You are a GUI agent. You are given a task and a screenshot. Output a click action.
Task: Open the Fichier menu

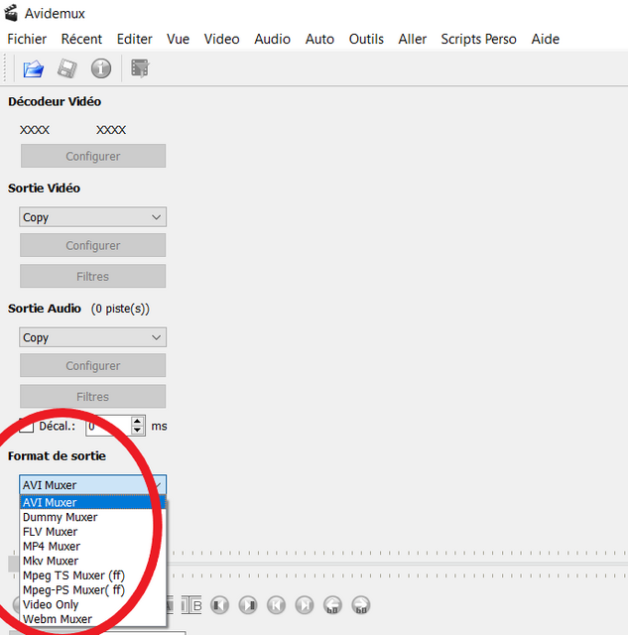click(27, 39)
